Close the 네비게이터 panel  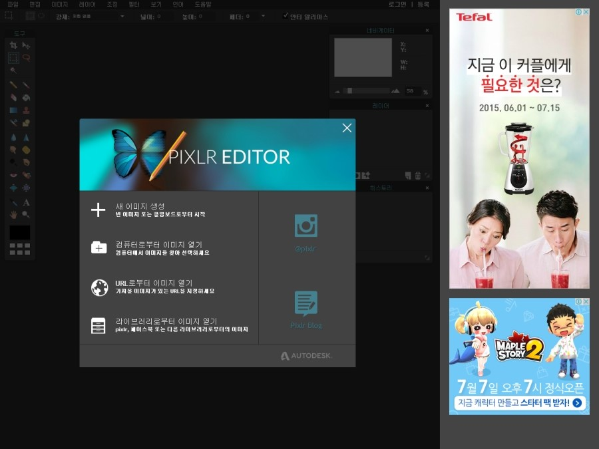coord(427,30)
